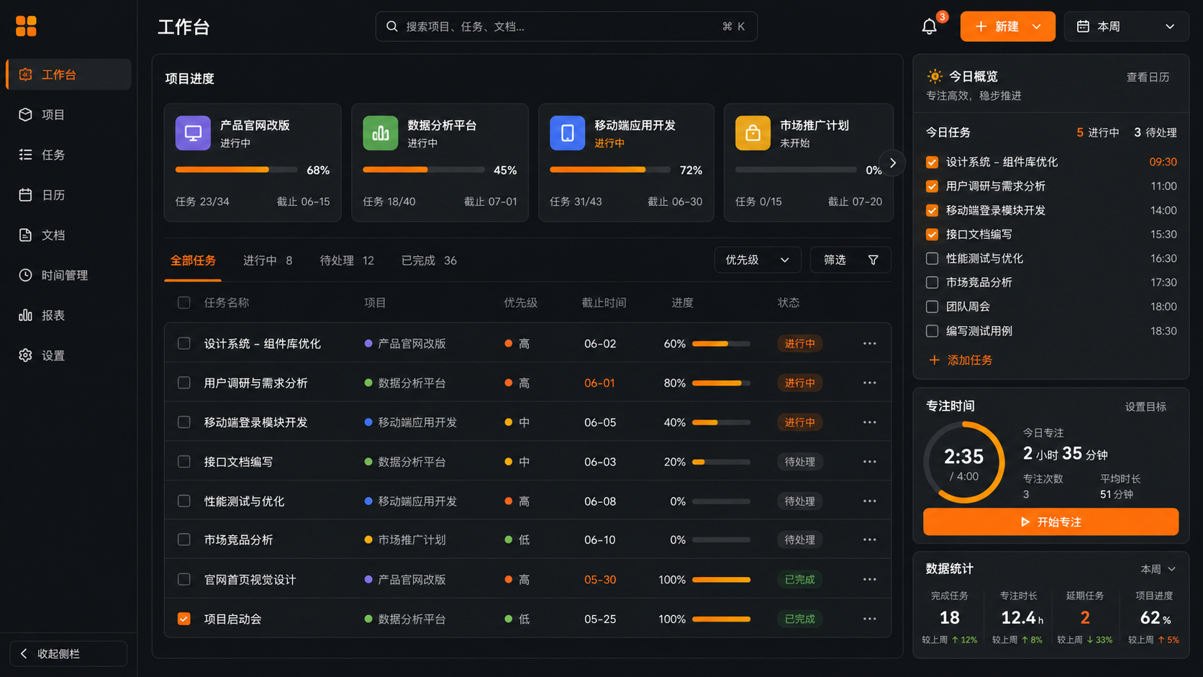The height and width of the screenshot is (677, 1203).
Task: Open 文档 in sidebar
Action: [x=69, y=235]
